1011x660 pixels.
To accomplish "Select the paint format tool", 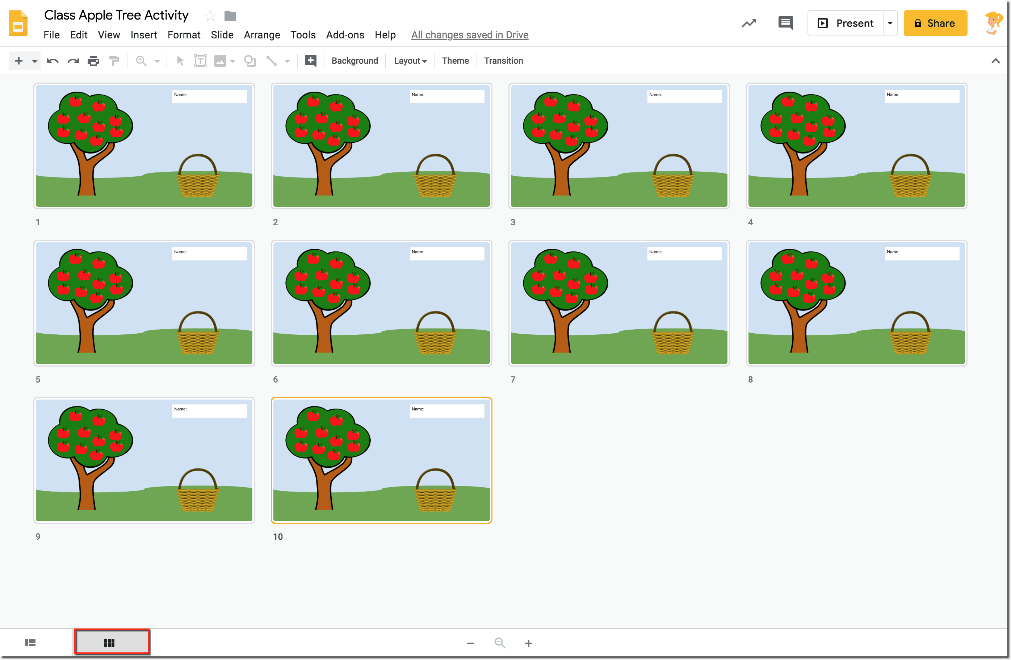I will 114,61.
